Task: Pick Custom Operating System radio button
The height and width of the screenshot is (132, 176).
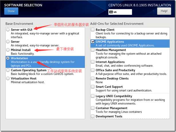Action: pos(8,70)
